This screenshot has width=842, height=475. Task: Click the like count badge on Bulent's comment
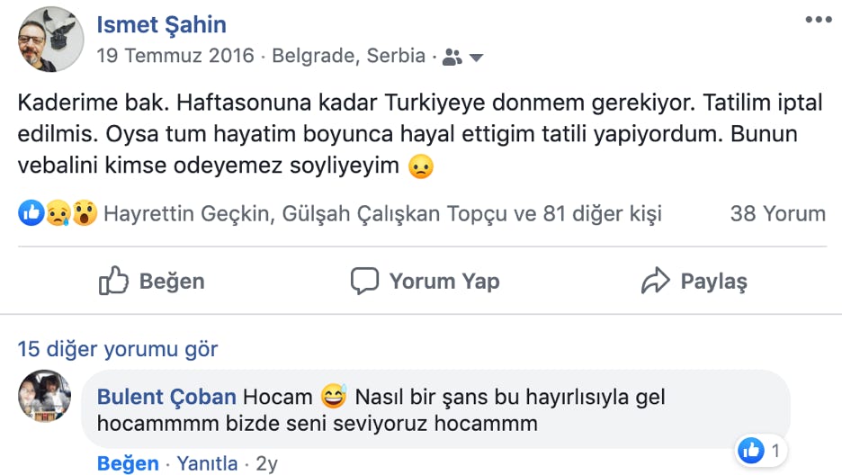(760, 450)
